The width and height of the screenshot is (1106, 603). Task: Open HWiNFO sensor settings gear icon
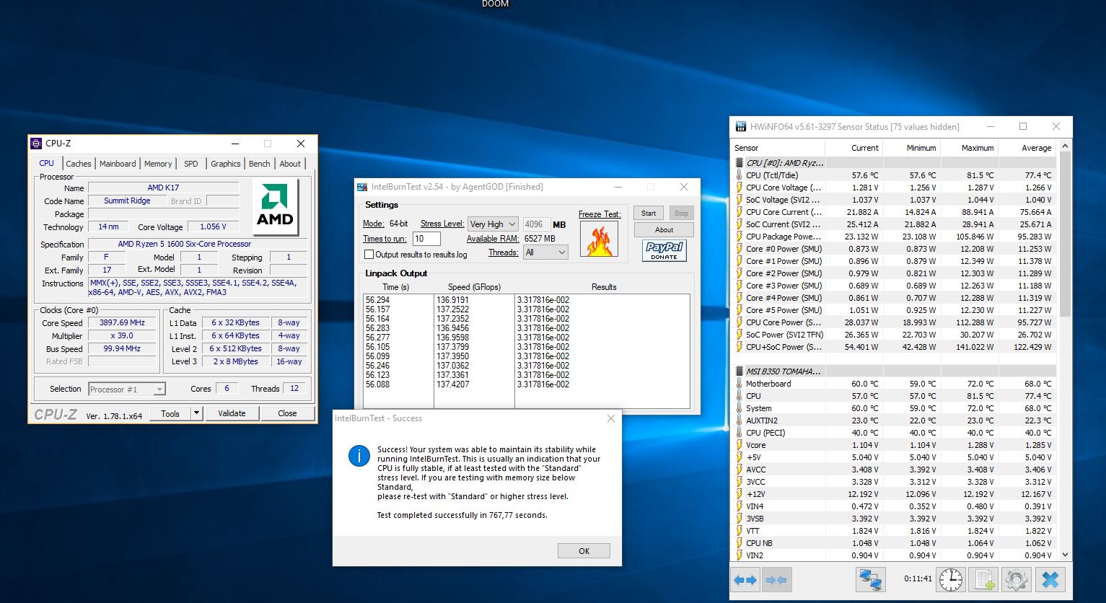coord(1016,579)
